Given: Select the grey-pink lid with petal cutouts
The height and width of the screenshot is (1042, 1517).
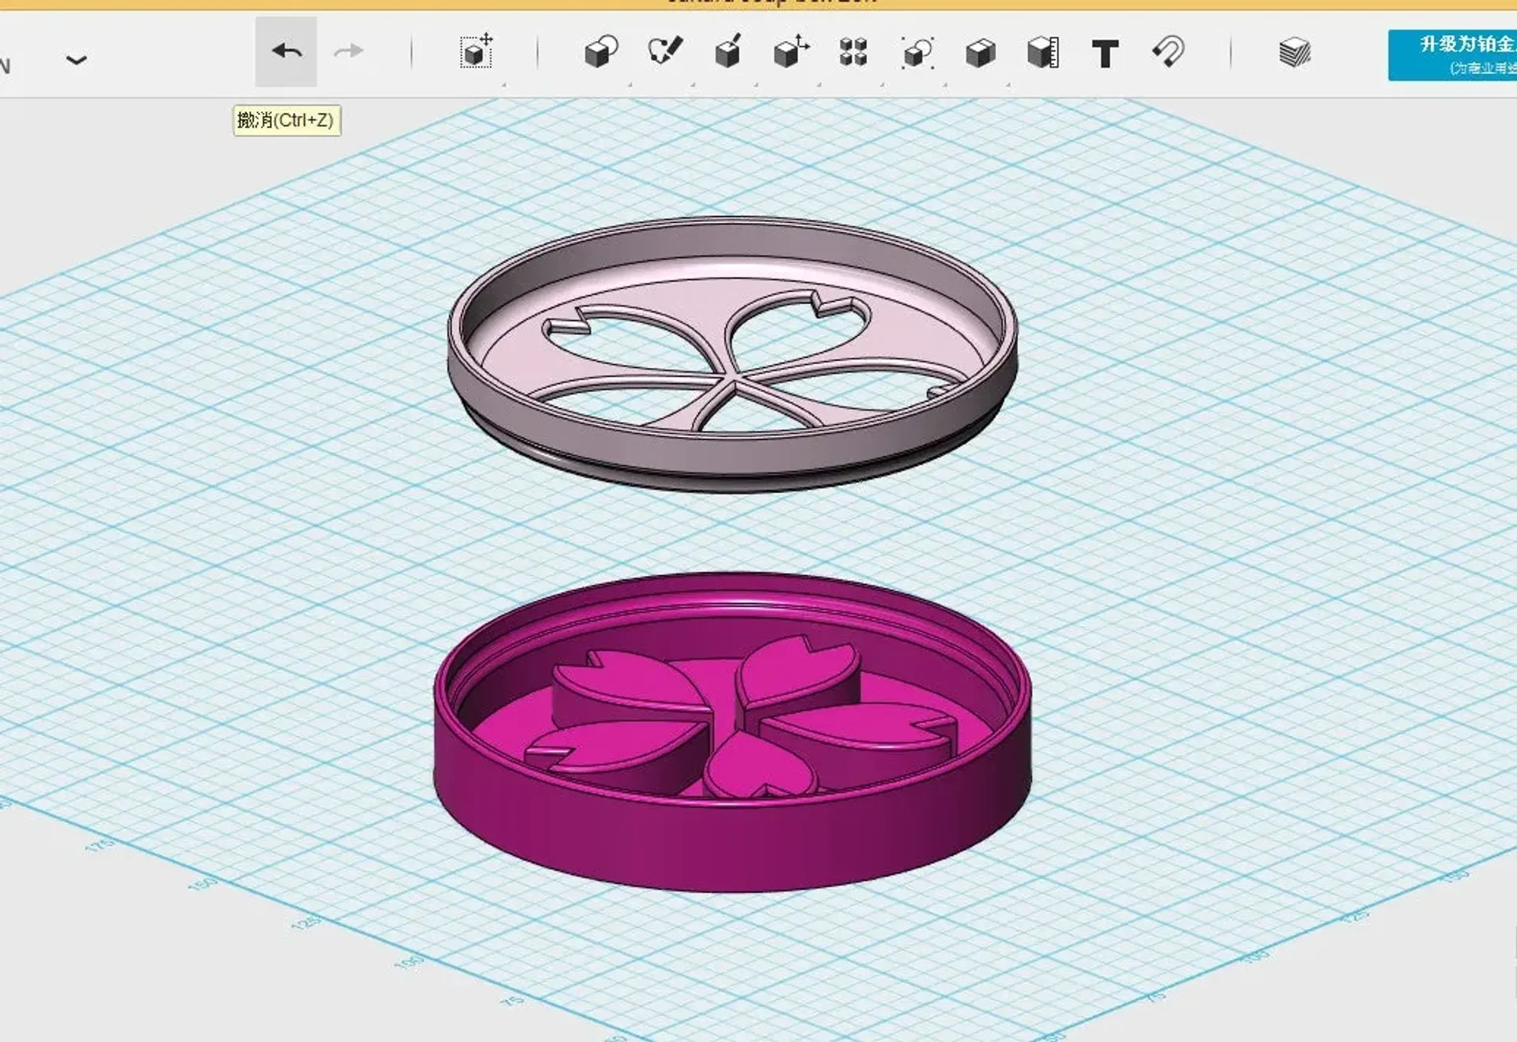Looking at the screenshot, I should click(x=732, y=354).
